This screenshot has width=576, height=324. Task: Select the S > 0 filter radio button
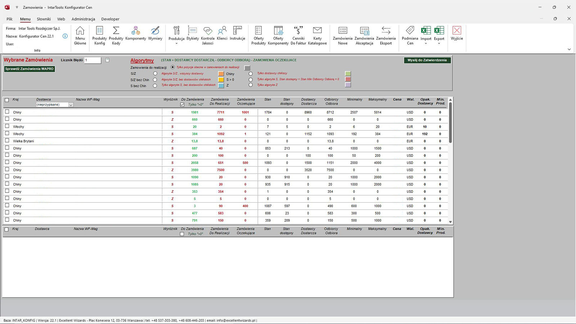[251, 80]
